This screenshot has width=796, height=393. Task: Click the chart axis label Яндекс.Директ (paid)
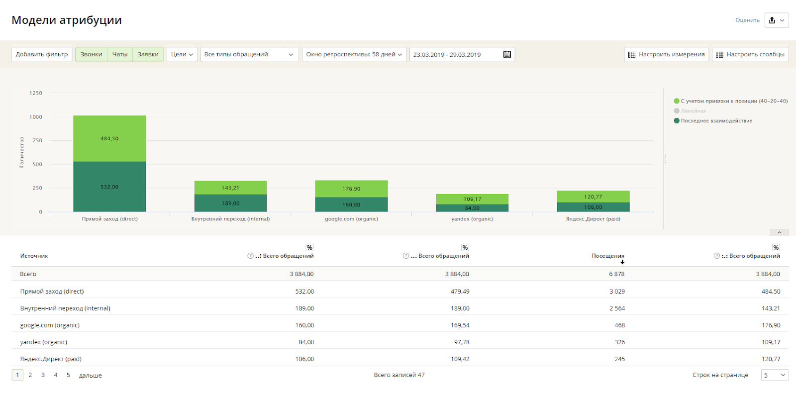click(593, 219)
